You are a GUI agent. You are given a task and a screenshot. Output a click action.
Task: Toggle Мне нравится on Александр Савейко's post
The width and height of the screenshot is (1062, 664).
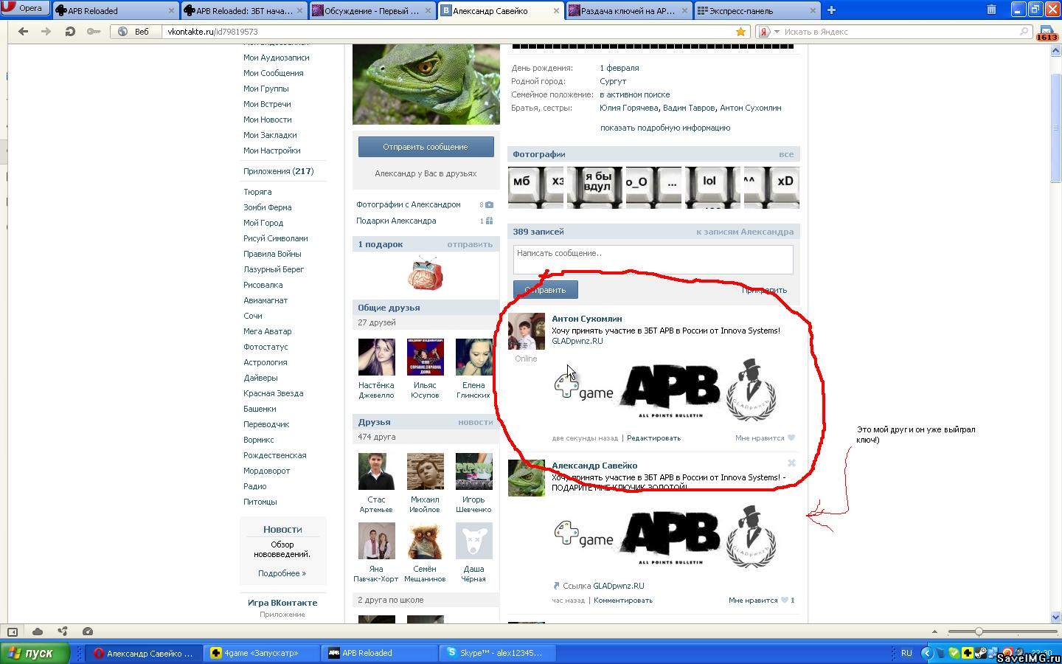(x=761, y=601)
